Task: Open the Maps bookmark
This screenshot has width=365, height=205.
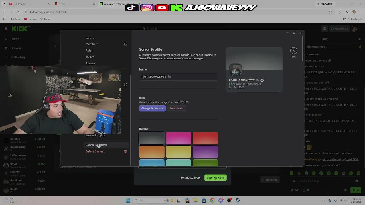Action: click(x=45, y=19)
